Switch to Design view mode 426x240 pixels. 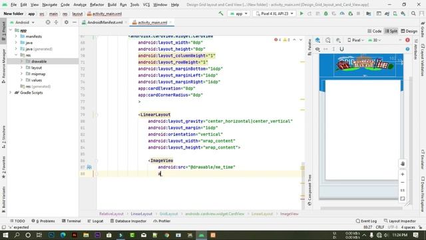(409, 31)
